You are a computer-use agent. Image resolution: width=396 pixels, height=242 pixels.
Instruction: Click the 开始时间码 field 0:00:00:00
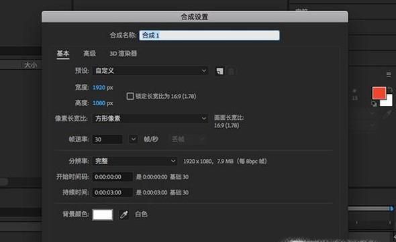(x=112, y=177)
